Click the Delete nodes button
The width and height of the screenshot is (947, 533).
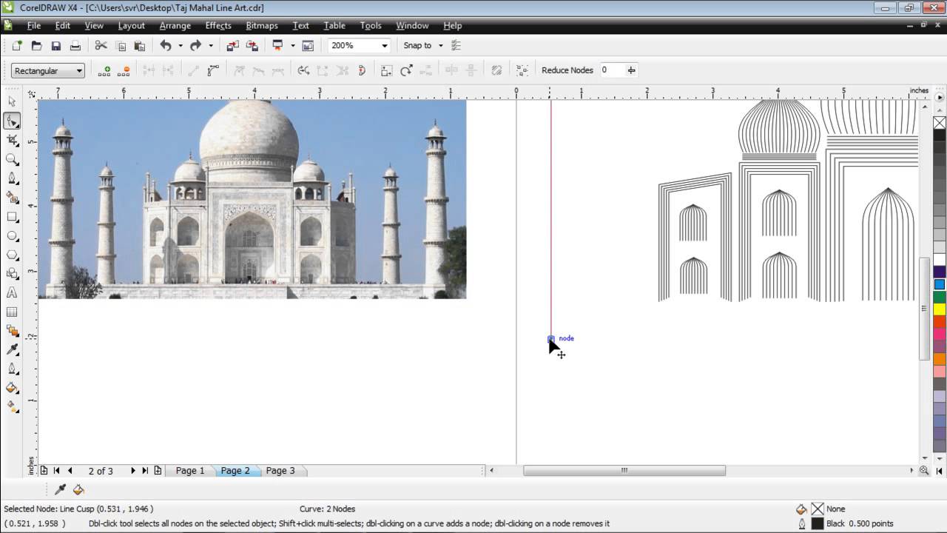(124, 70)
